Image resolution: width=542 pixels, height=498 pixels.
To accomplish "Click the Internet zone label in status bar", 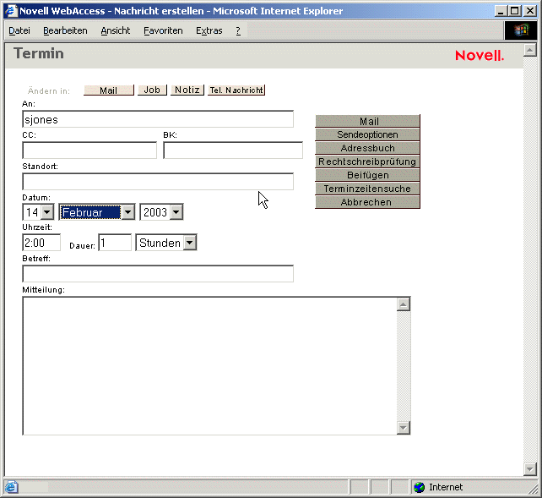I will (x=446, y=487).
